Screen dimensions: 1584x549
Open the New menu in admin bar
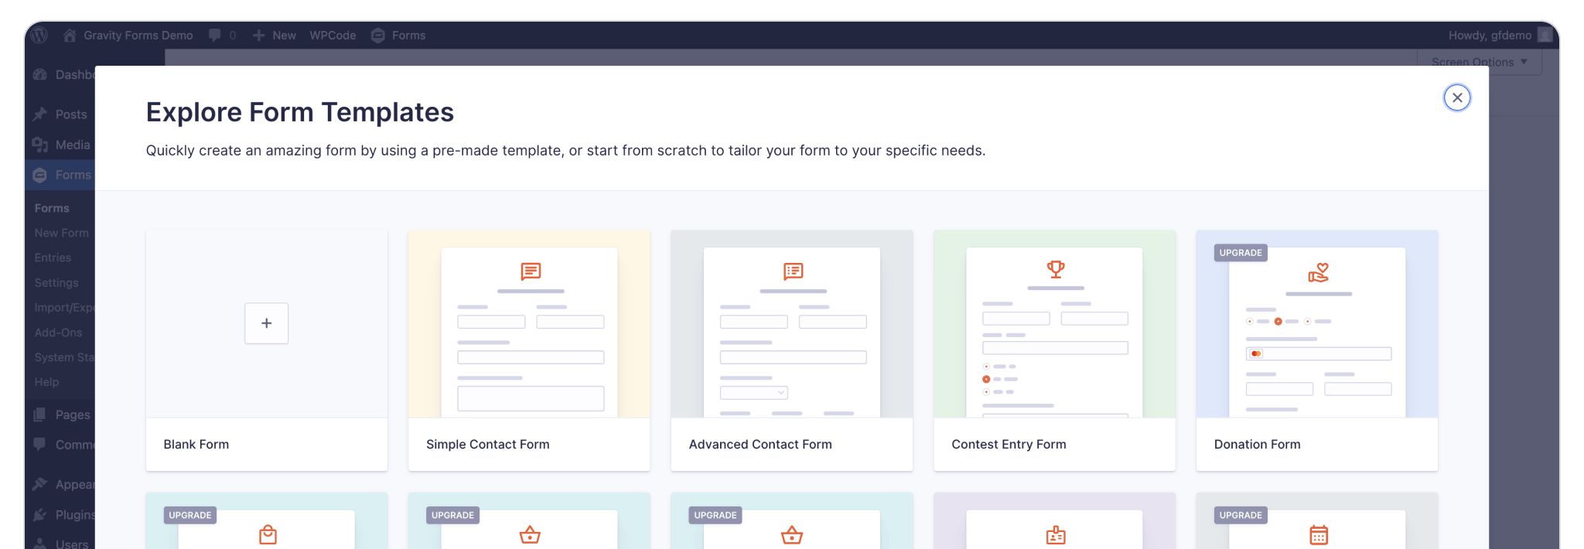(275, 36)
